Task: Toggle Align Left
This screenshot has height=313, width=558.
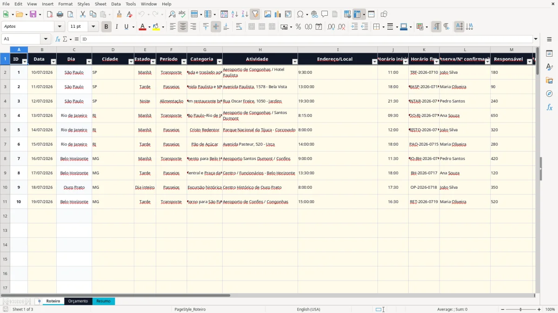Action: pos(173,27)
